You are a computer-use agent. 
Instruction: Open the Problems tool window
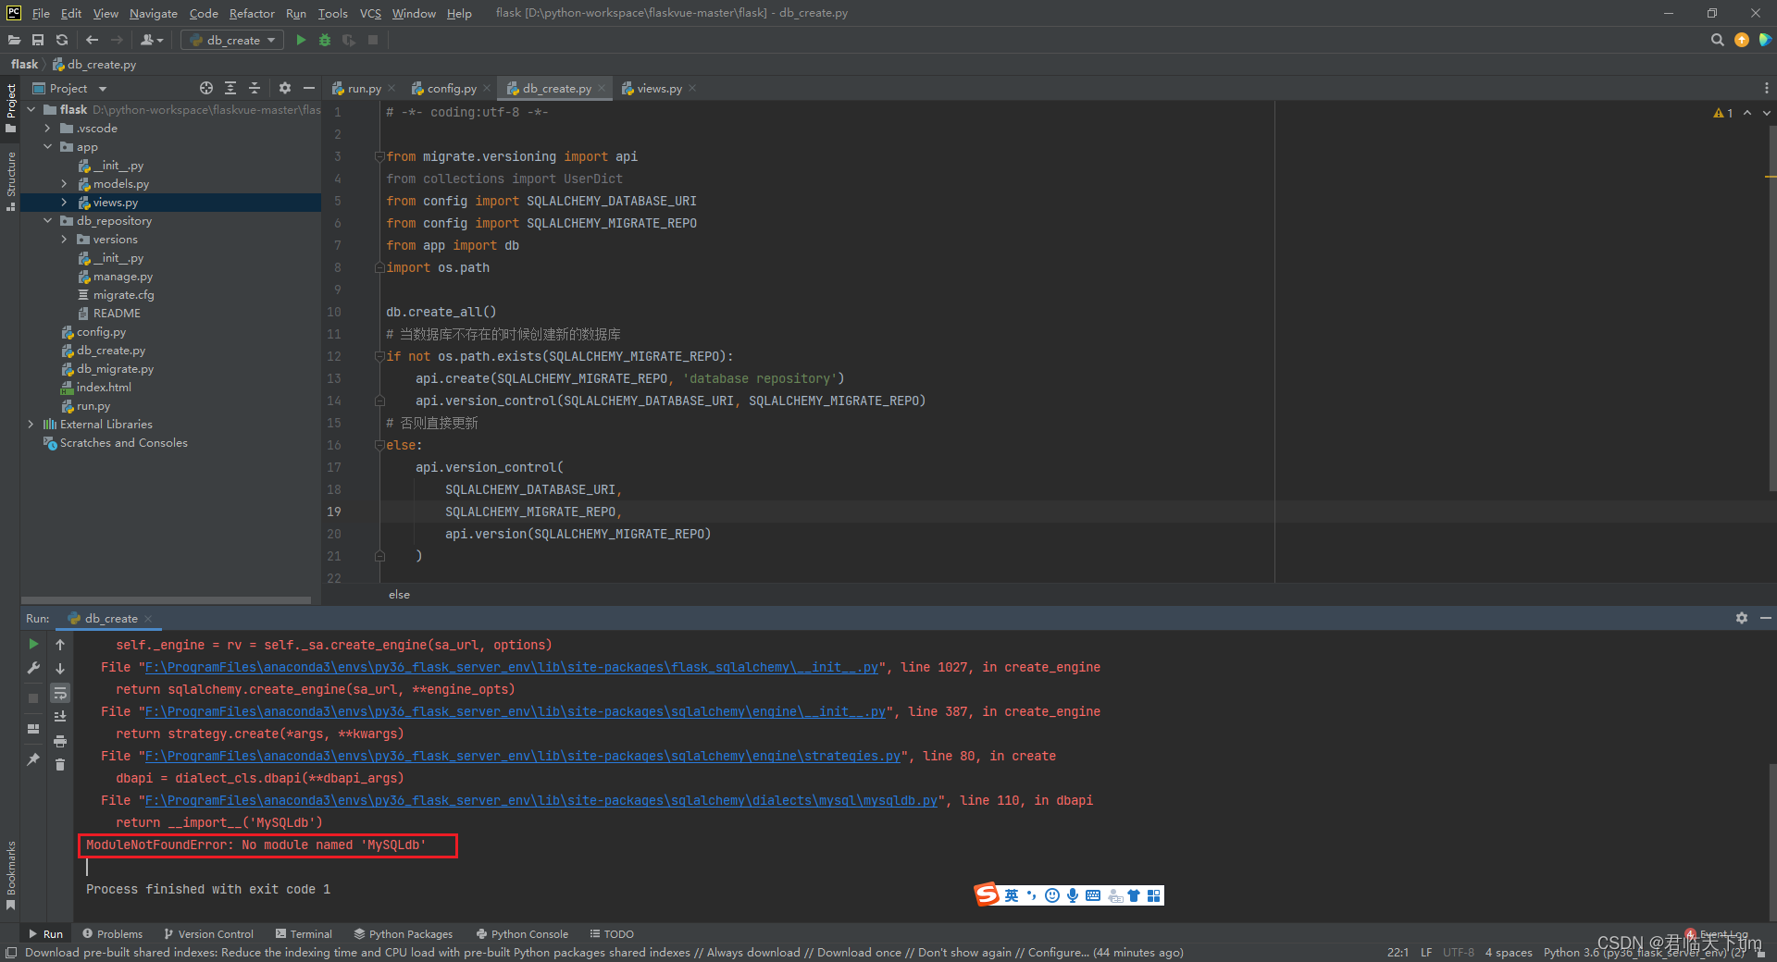pyautogui.click(x=112, y=933)
